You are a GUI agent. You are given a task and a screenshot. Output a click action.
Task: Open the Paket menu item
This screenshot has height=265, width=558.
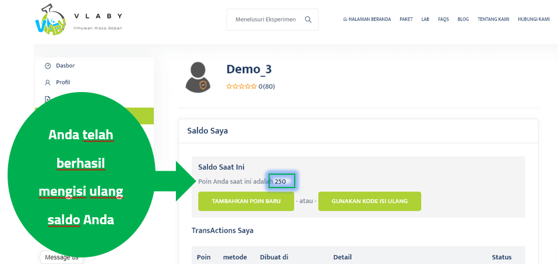point(406,19)
